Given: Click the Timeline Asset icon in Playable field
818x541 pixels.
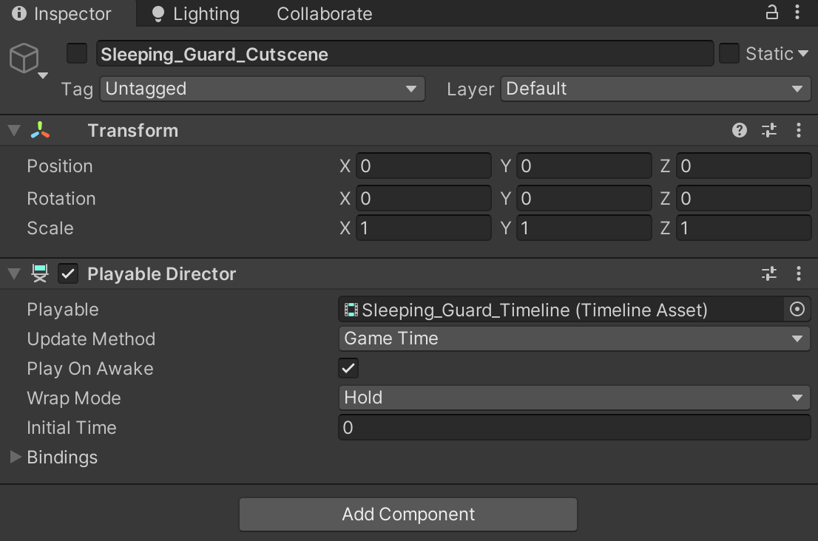Looking at the screenshot, I should click(x=351, y=310).
